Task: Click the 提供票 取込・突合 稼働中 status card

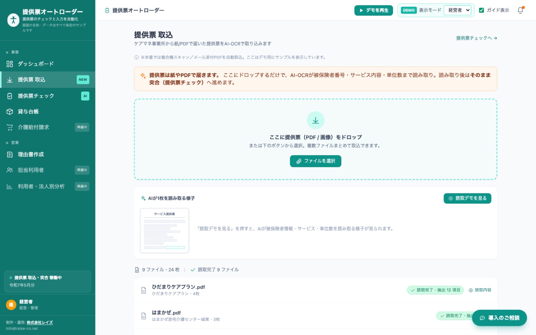Action: pyautogui.click(x=48, y=281)
